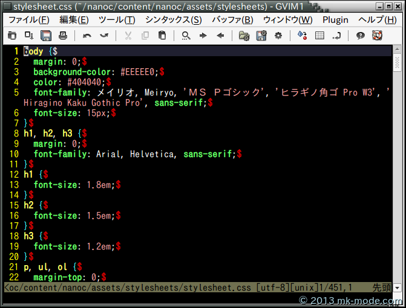Click the Redo arrow icon
The width and height of the screenshot is (406, 308).
pyautogui.click(x=104, y=36)
